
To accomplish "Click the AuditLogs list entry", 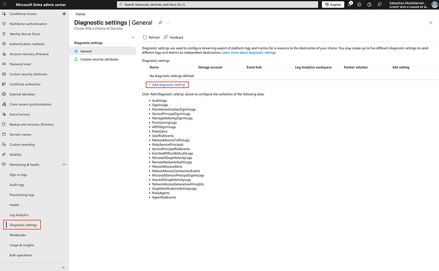I will pos(159,101).
